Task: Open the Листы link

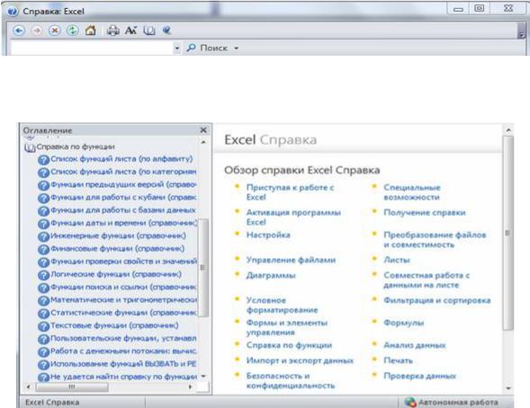Action: [397, 261]
